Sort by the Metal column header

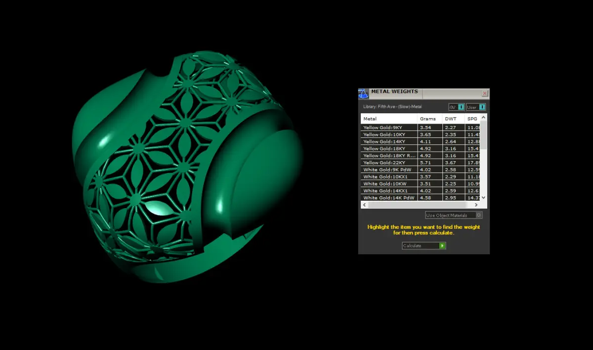coord(389,119)
